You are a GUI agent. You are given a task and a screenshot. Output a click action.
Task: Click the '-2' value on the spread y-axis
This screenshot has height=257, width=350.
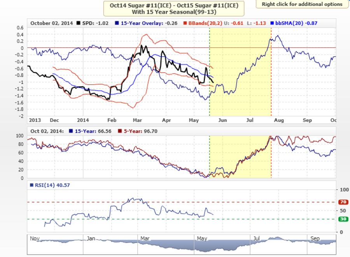click(x=21, y=116)
